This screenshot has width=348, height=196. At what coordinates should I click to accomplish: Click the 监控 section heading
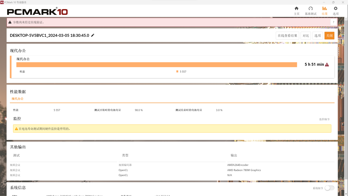(x=17, y=119)
